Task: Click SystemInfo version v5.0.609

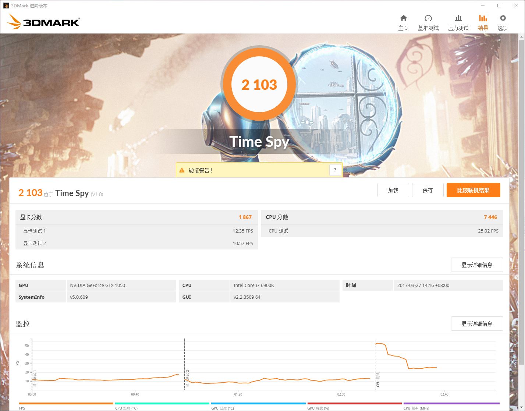Action: pos(79,297)
